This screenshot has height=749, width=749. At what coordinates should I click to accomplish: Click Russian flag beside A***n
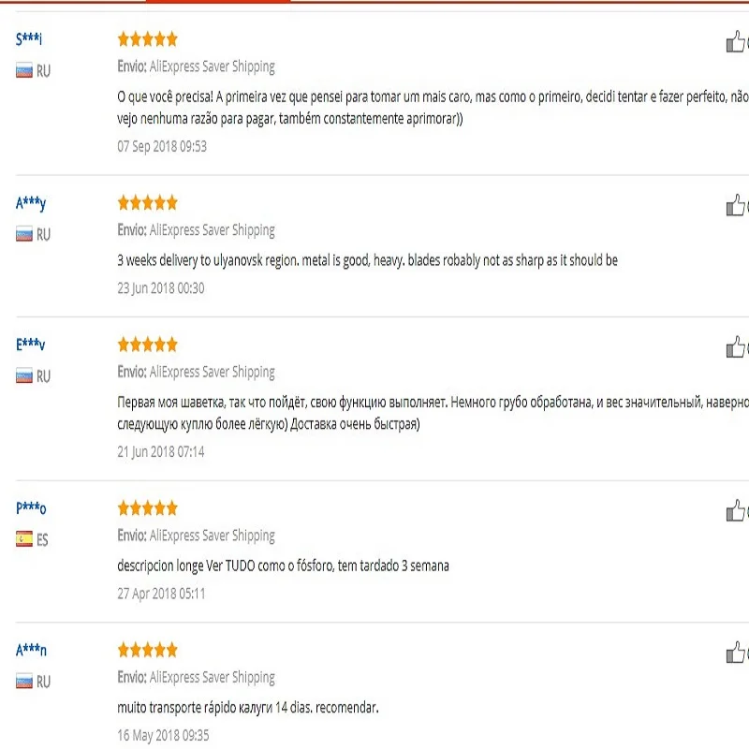(x=24, y=681)
